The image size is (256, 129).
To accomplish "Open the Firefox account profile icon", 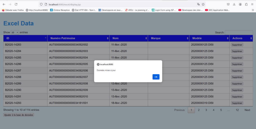I will pos(240,4).
